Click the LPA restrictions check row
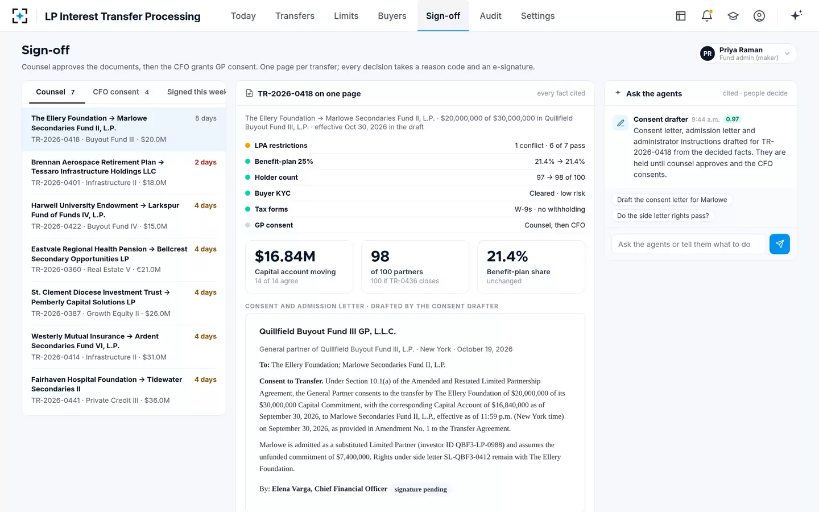The width and height of the screenshot is (819, 512). 415,146
